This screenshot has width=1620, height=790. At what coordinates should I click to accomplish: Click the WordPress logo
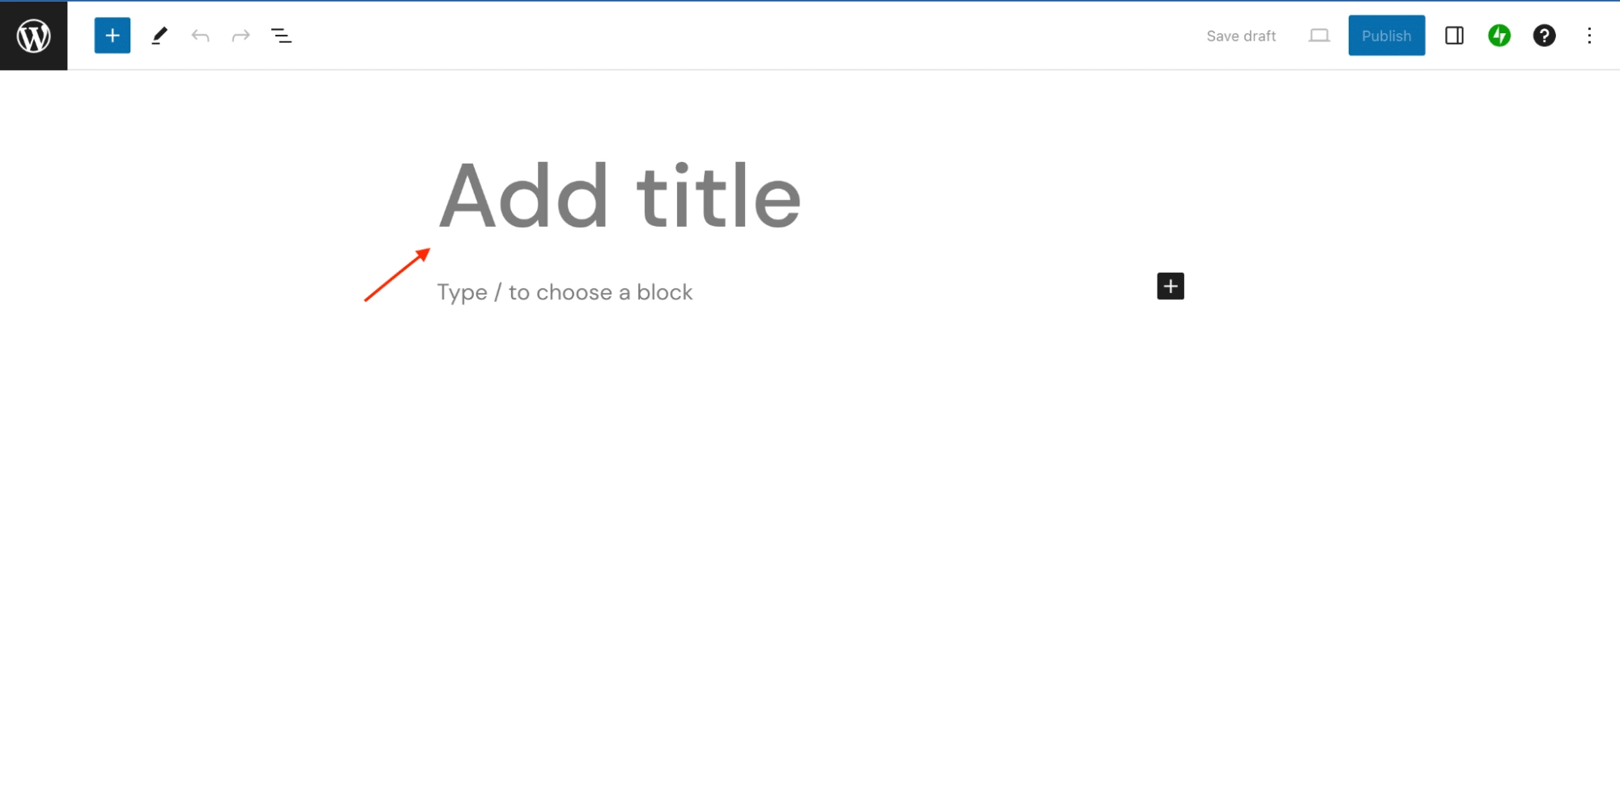pos(33,35)
